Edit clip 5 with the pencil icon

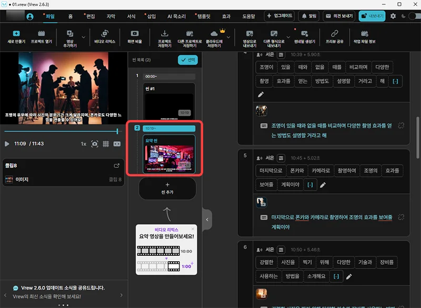[323, 185]
